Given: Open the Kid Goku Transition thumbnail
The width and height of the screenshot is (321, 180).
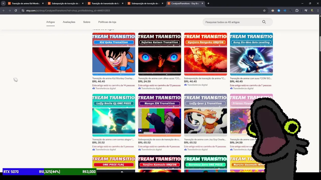Looking at the screenshot, I should point(114,54).
